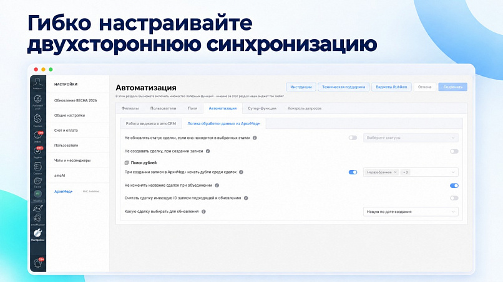Open amoМаркет icon in sidebar
Image resolution: width=503 pixels, height=282 pixels.
click(x=38, y=219)
